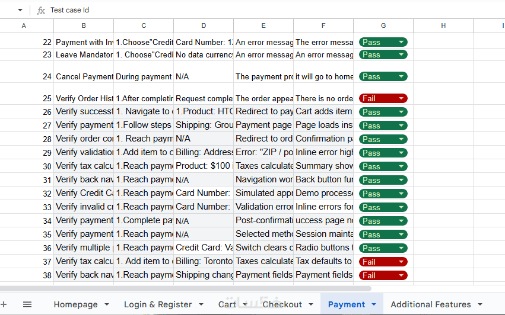Open the Homepage tab's options arrow
The height and width of the screenshot is (315, 505).
(106, 304)
